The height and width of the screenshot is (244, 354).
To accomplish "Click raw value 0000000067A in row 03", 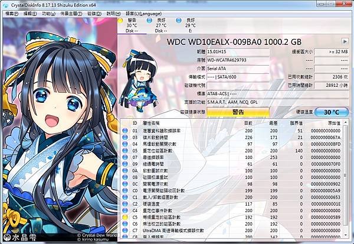I will (x=326, y=137).
